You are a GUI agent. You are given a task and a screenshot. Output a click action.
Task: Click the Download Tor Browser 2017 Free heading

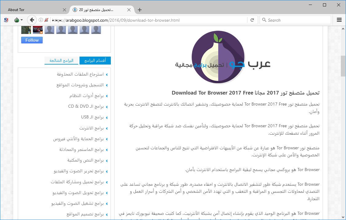click(x=246, y=93)
